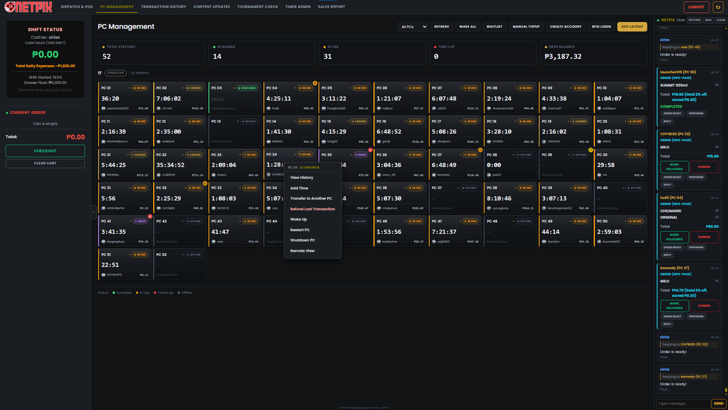This screenshot has height=410, width=728.
Task: Collapse the left sidebar arrow handle
Action: [93, 212]
